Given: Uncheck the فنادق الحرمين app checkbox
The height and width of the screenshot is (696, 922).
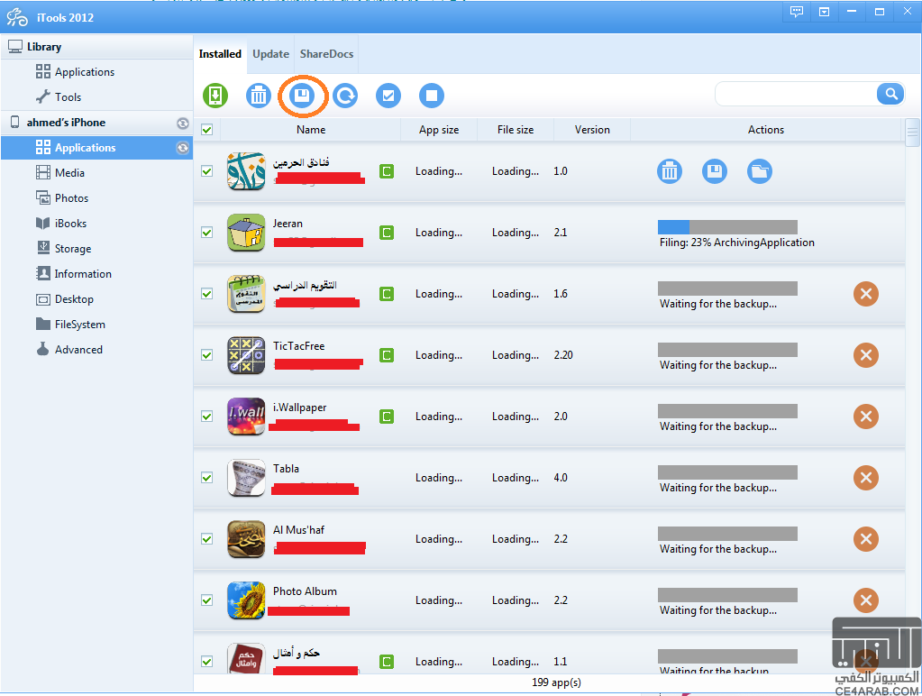Looking at the screenshot, I should click(207, 171).
